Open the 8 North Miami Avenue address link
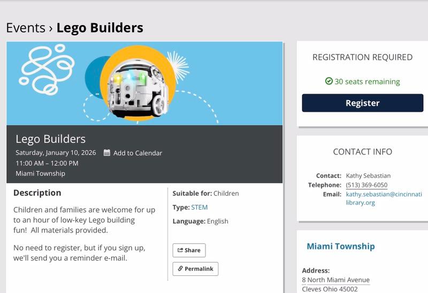The width and height of the screenshot is (428, 293). click(335, 280)
